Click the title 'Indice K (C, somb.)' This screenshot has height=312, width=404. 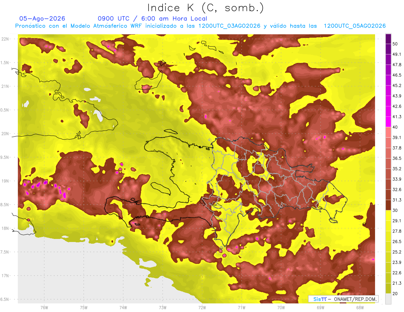point(206,8)
